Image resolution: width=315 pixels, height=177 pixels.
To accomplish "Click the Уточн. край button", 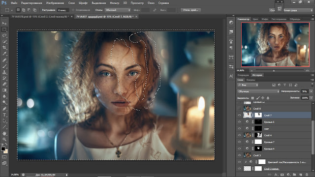I will pos(190,10).
